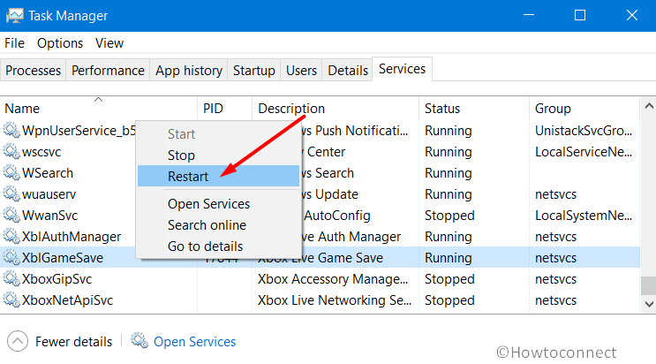Choose Stop from the context menu
656x364 pixels.
(x=218, y=155)
